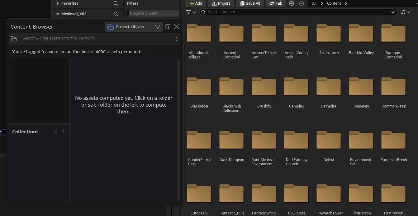
Task: Click the numbered list icon beside Collections
Action: [55, 131]
